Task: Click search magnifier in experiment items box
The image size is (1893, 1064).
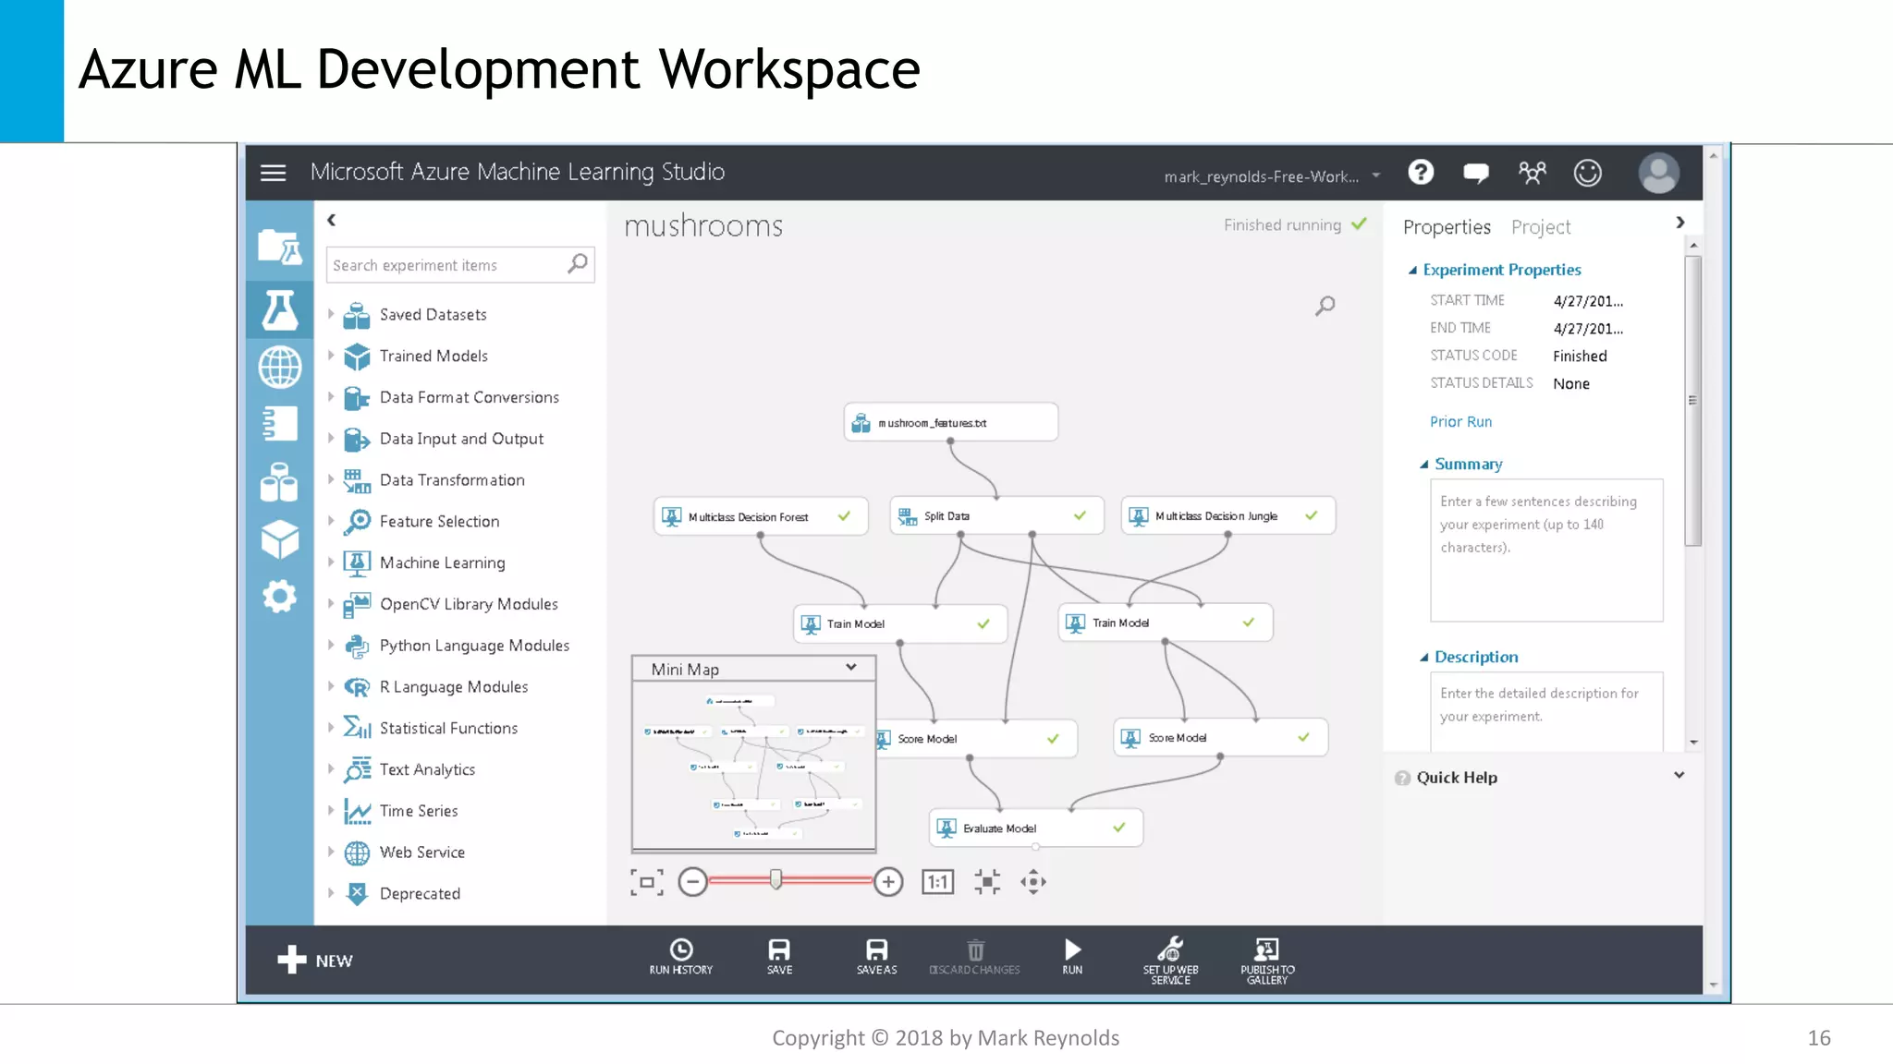Action: 578,264
